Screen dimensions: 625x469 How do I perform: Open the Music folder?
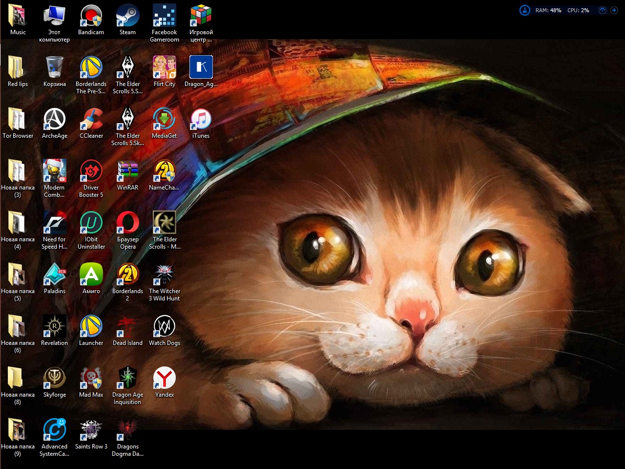(x=18, y=20)
